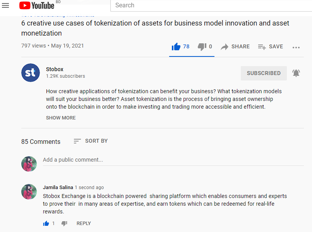Reply to Jamila Salina's comment
The height and width of the screenshot is (232, 312).
pos(84,223)
